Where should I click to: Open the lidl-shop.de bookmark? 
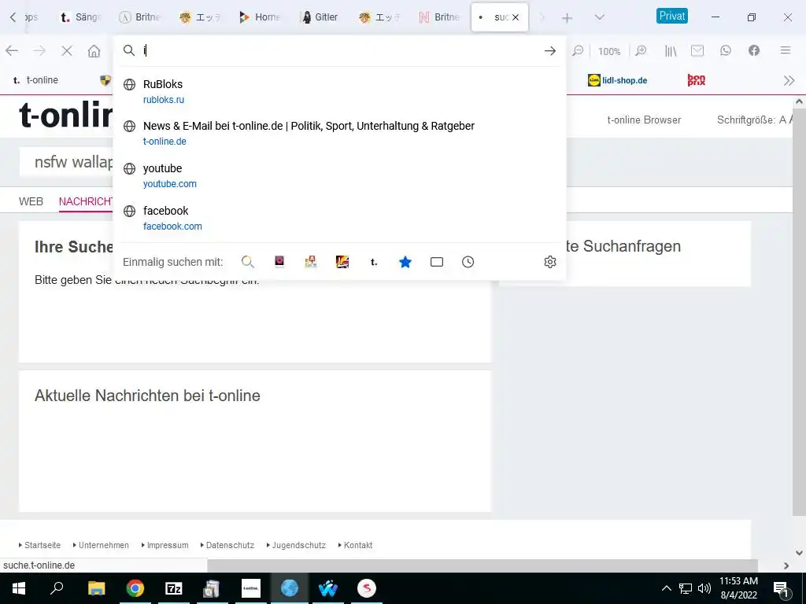coord(617,80)
